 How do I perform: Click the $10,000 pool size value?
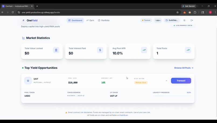73,82
